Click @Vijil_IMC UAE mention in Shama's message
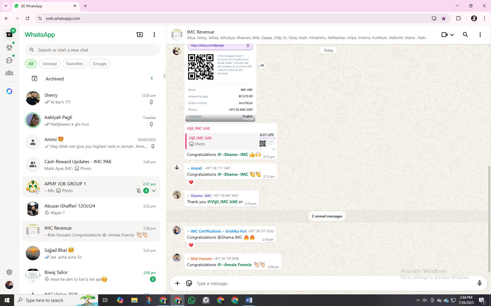491x306 pixels. point(222,202)
